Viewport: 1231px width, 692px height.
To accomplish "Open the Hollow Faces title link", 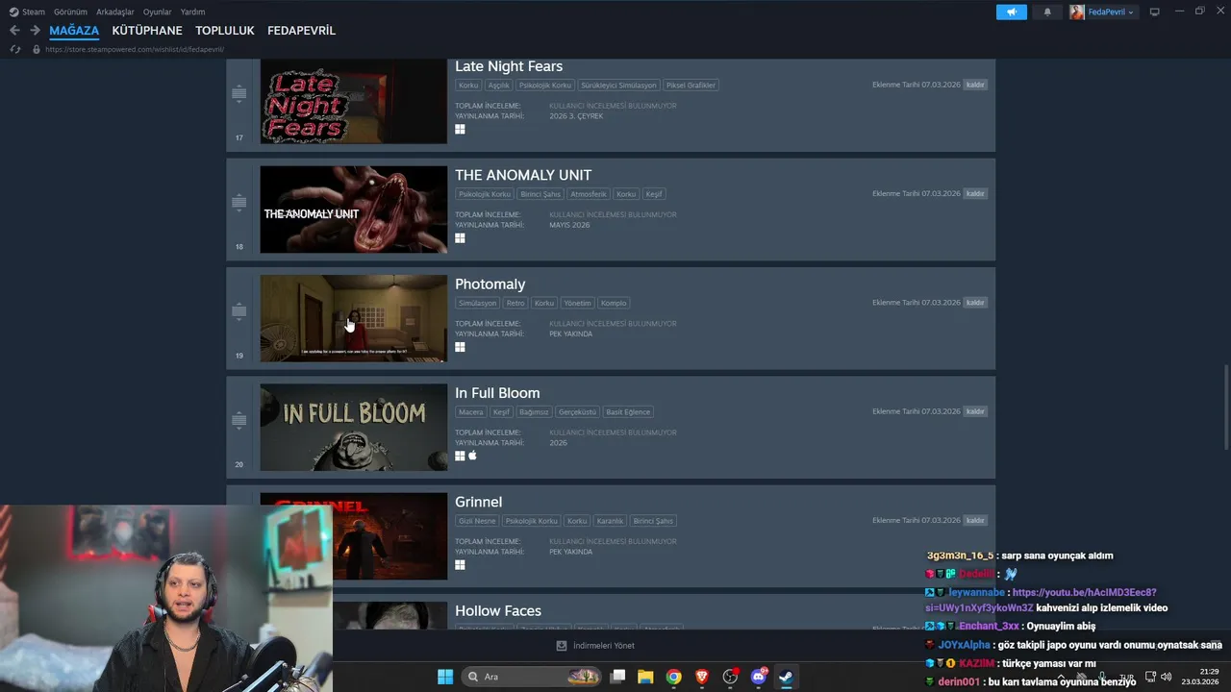I will coord(498,611).
